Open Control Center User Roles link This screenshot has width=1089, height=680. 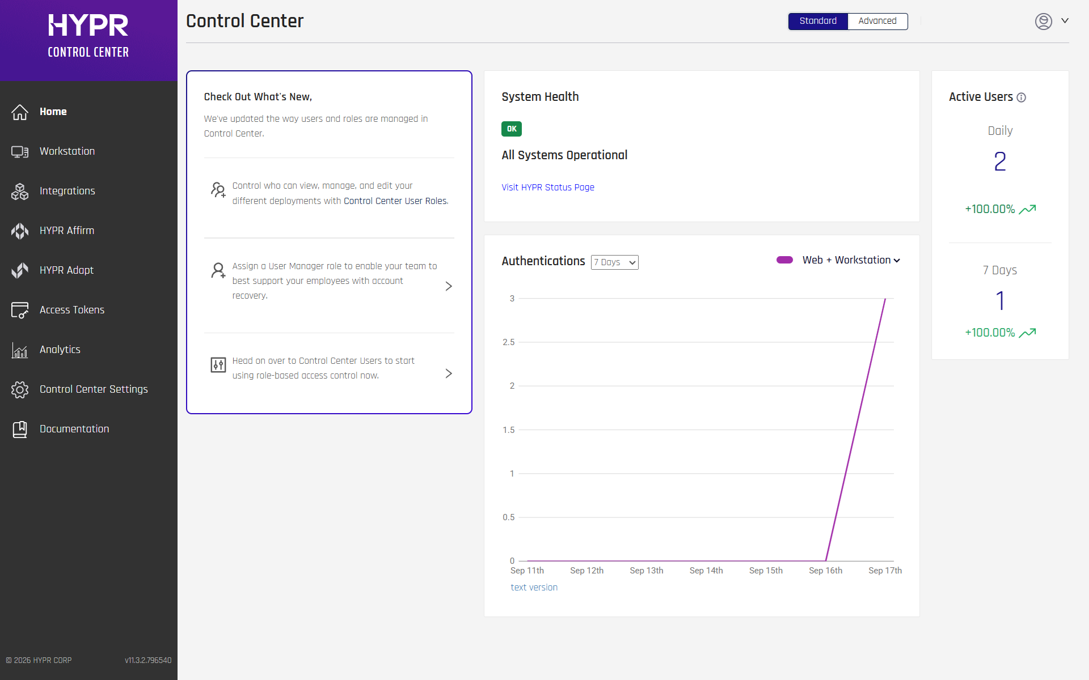(395, 201)
